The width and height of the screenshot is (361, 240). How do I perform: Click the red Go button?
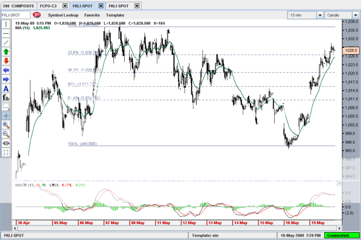pyautogui.click(x=37, y=15)
